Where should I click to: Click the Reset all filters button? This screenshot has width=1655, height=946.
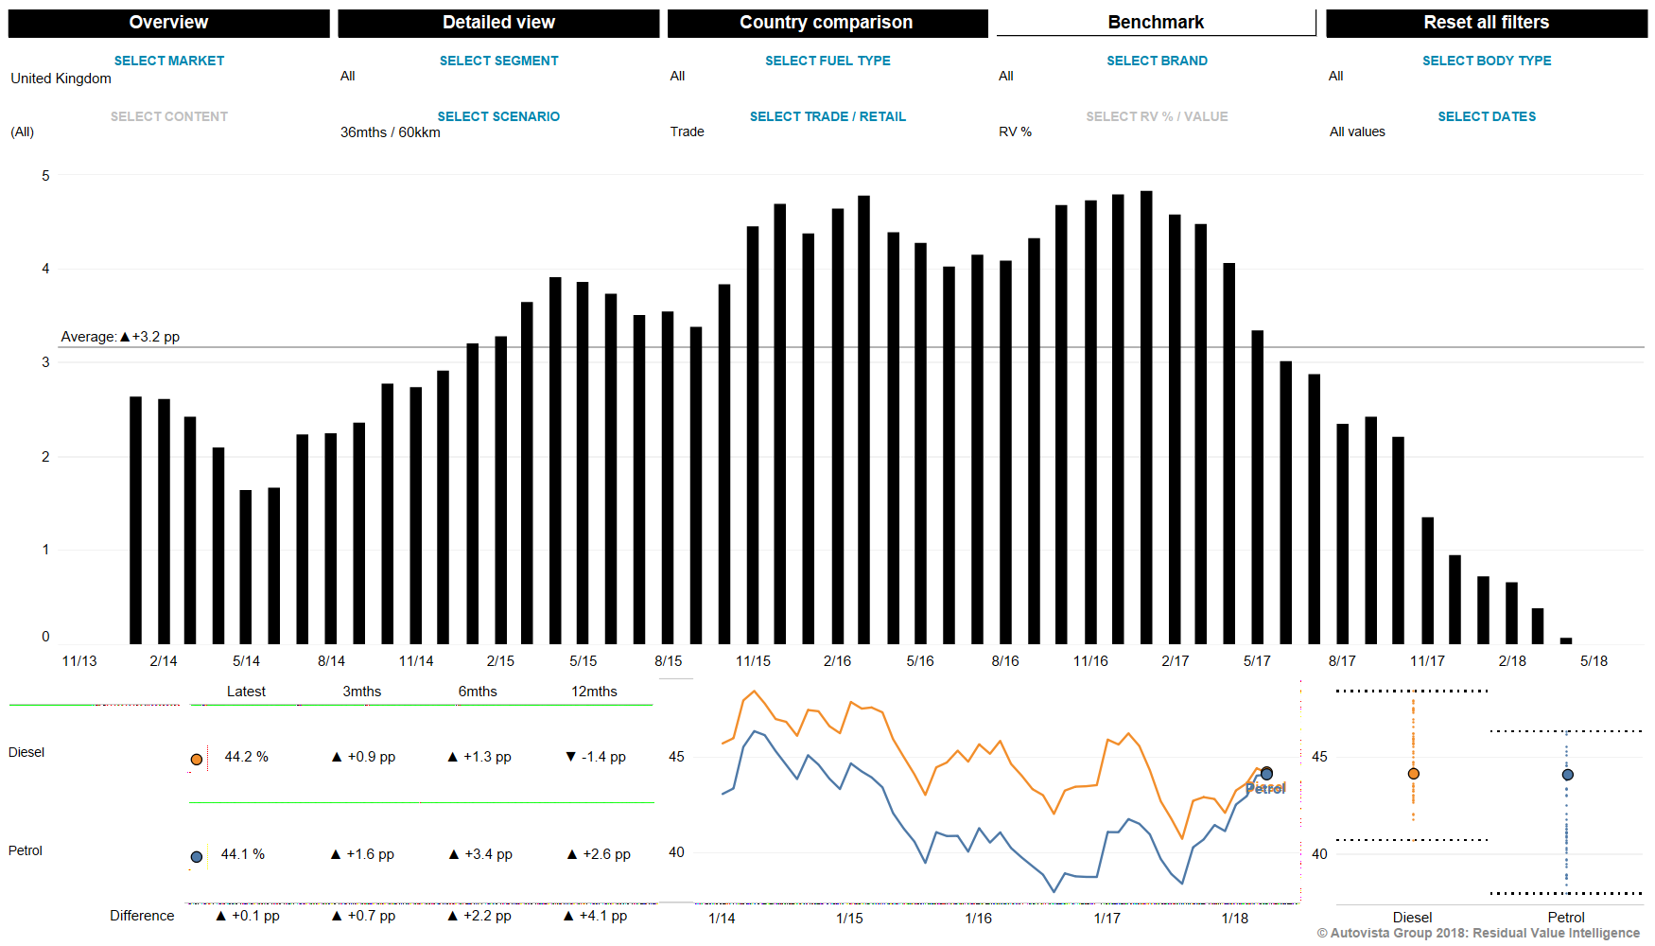click(1486, 23)
